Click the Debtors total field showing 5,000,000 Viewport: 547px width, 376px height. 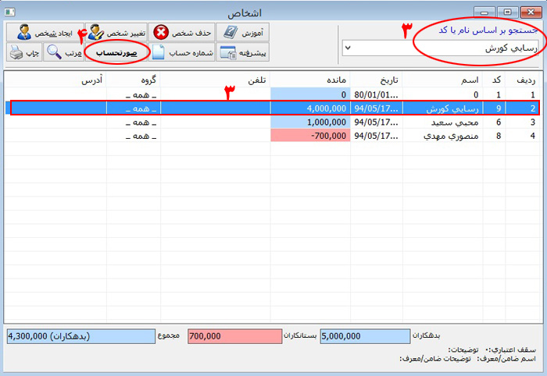(x=364, y=335)
